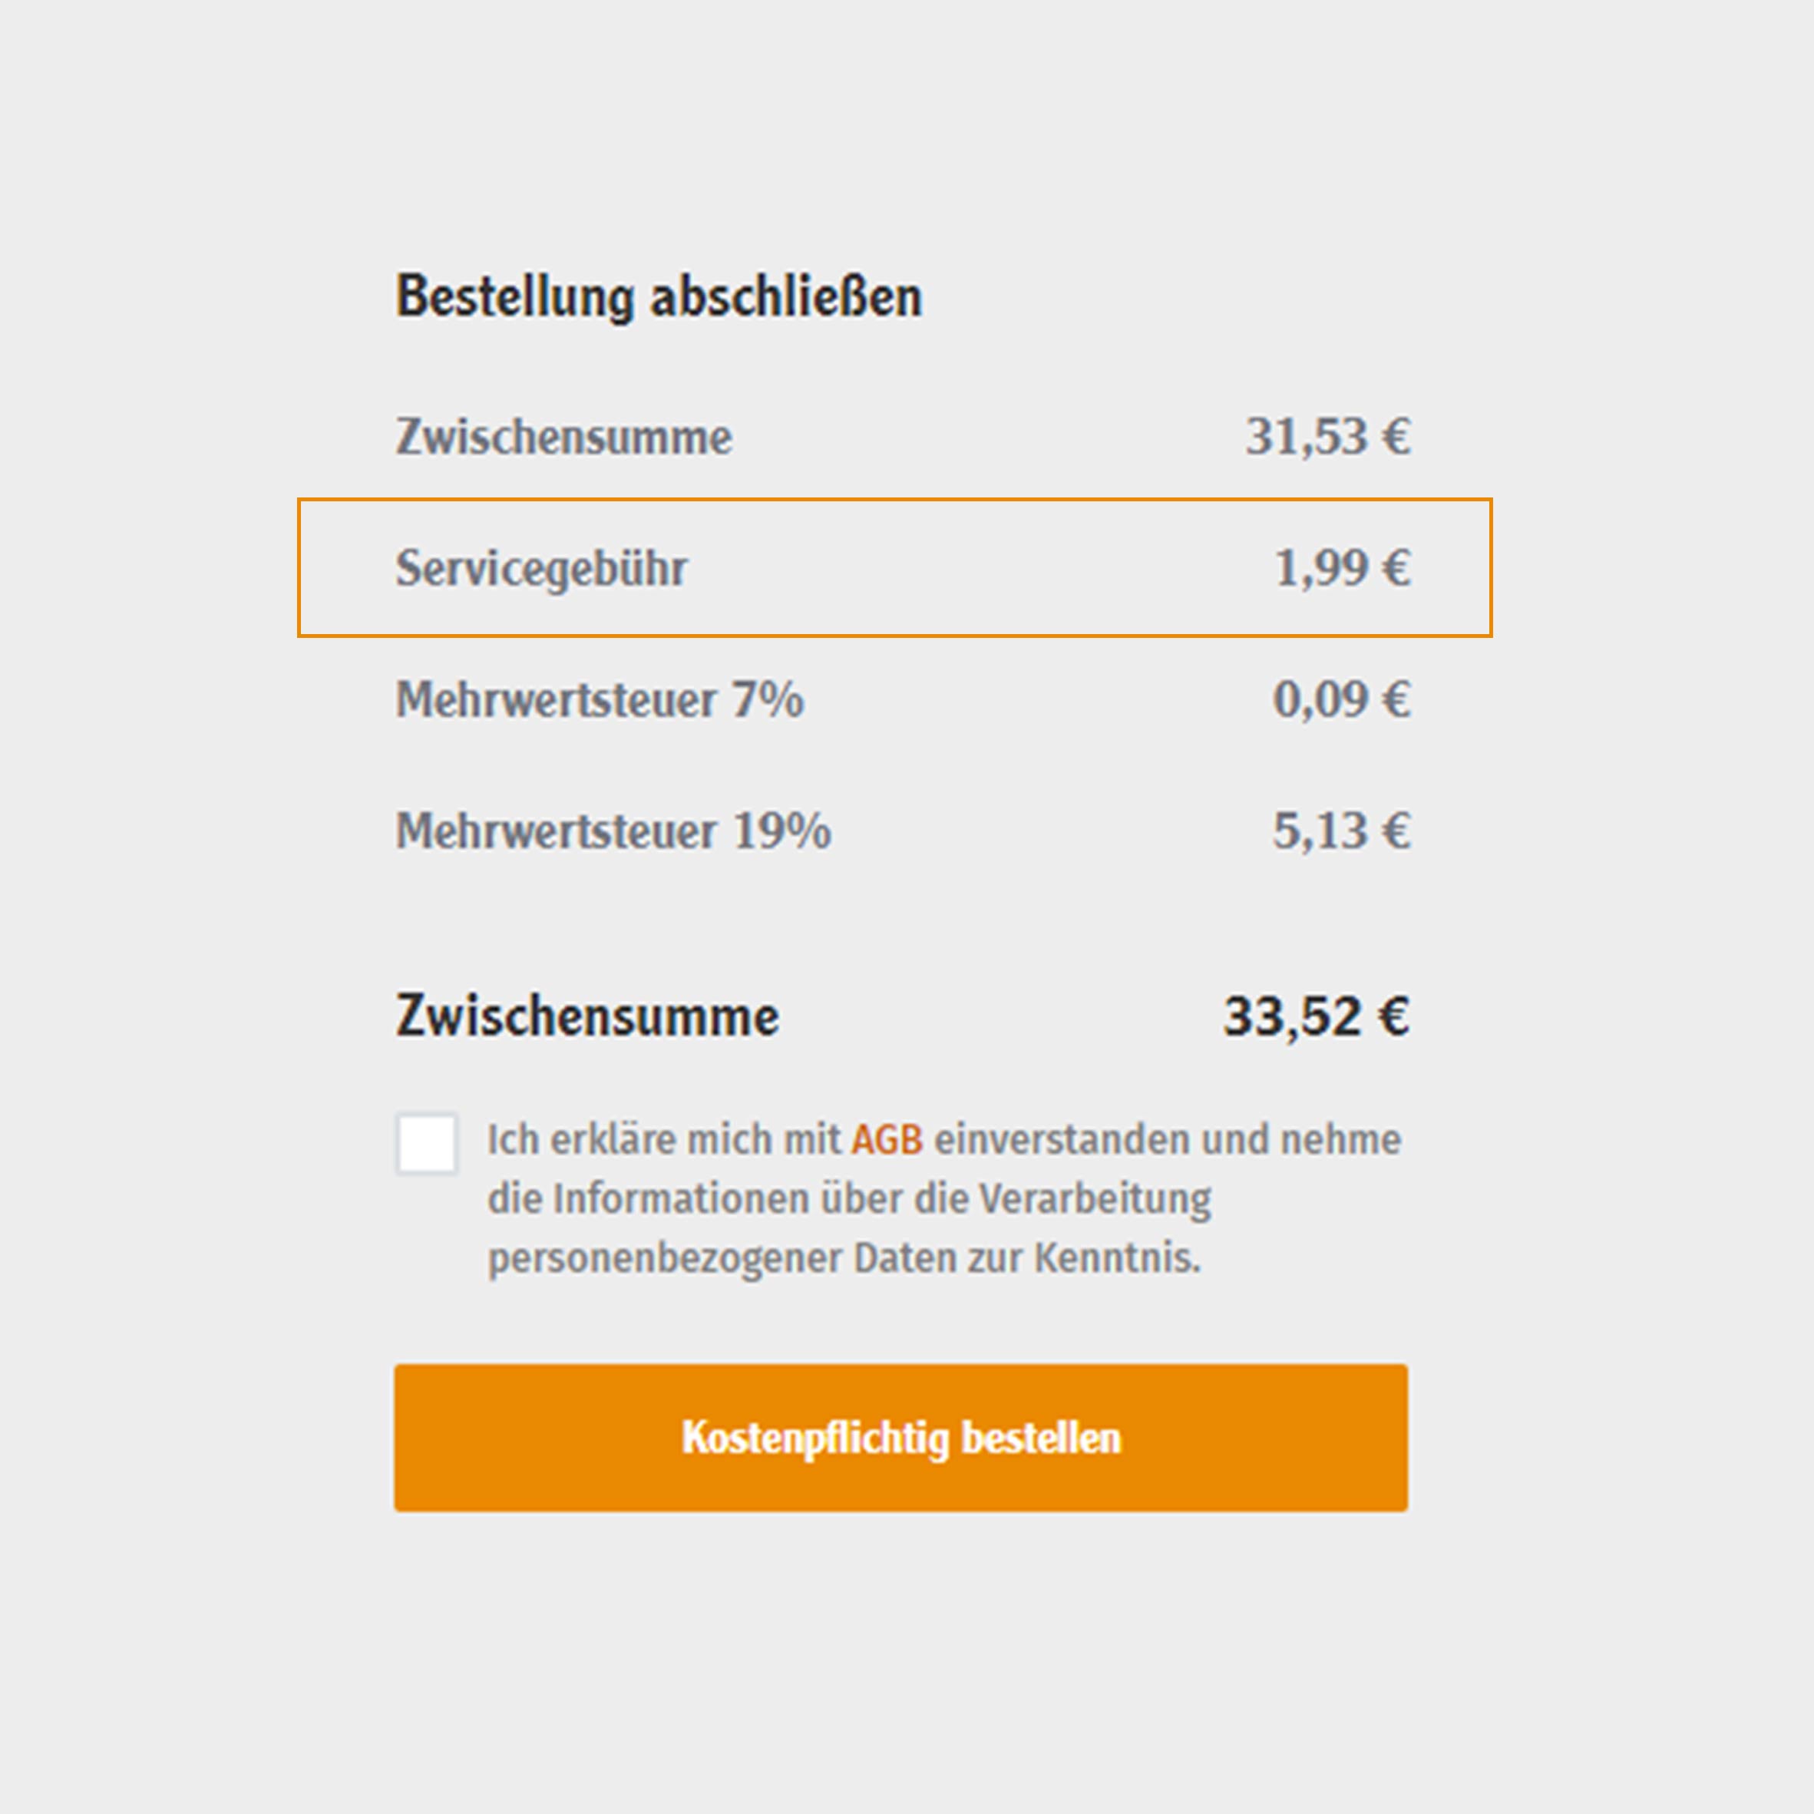Screen dimensions: 1814x1814
Task: Click the 31,53 € subtotal amount
Action: coord(1327,437)
